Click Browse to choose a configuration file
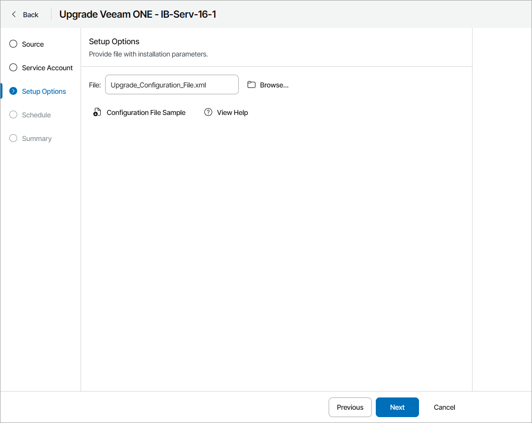The width and height of the screenshot is (532, 423). click(x=274, y=85)
